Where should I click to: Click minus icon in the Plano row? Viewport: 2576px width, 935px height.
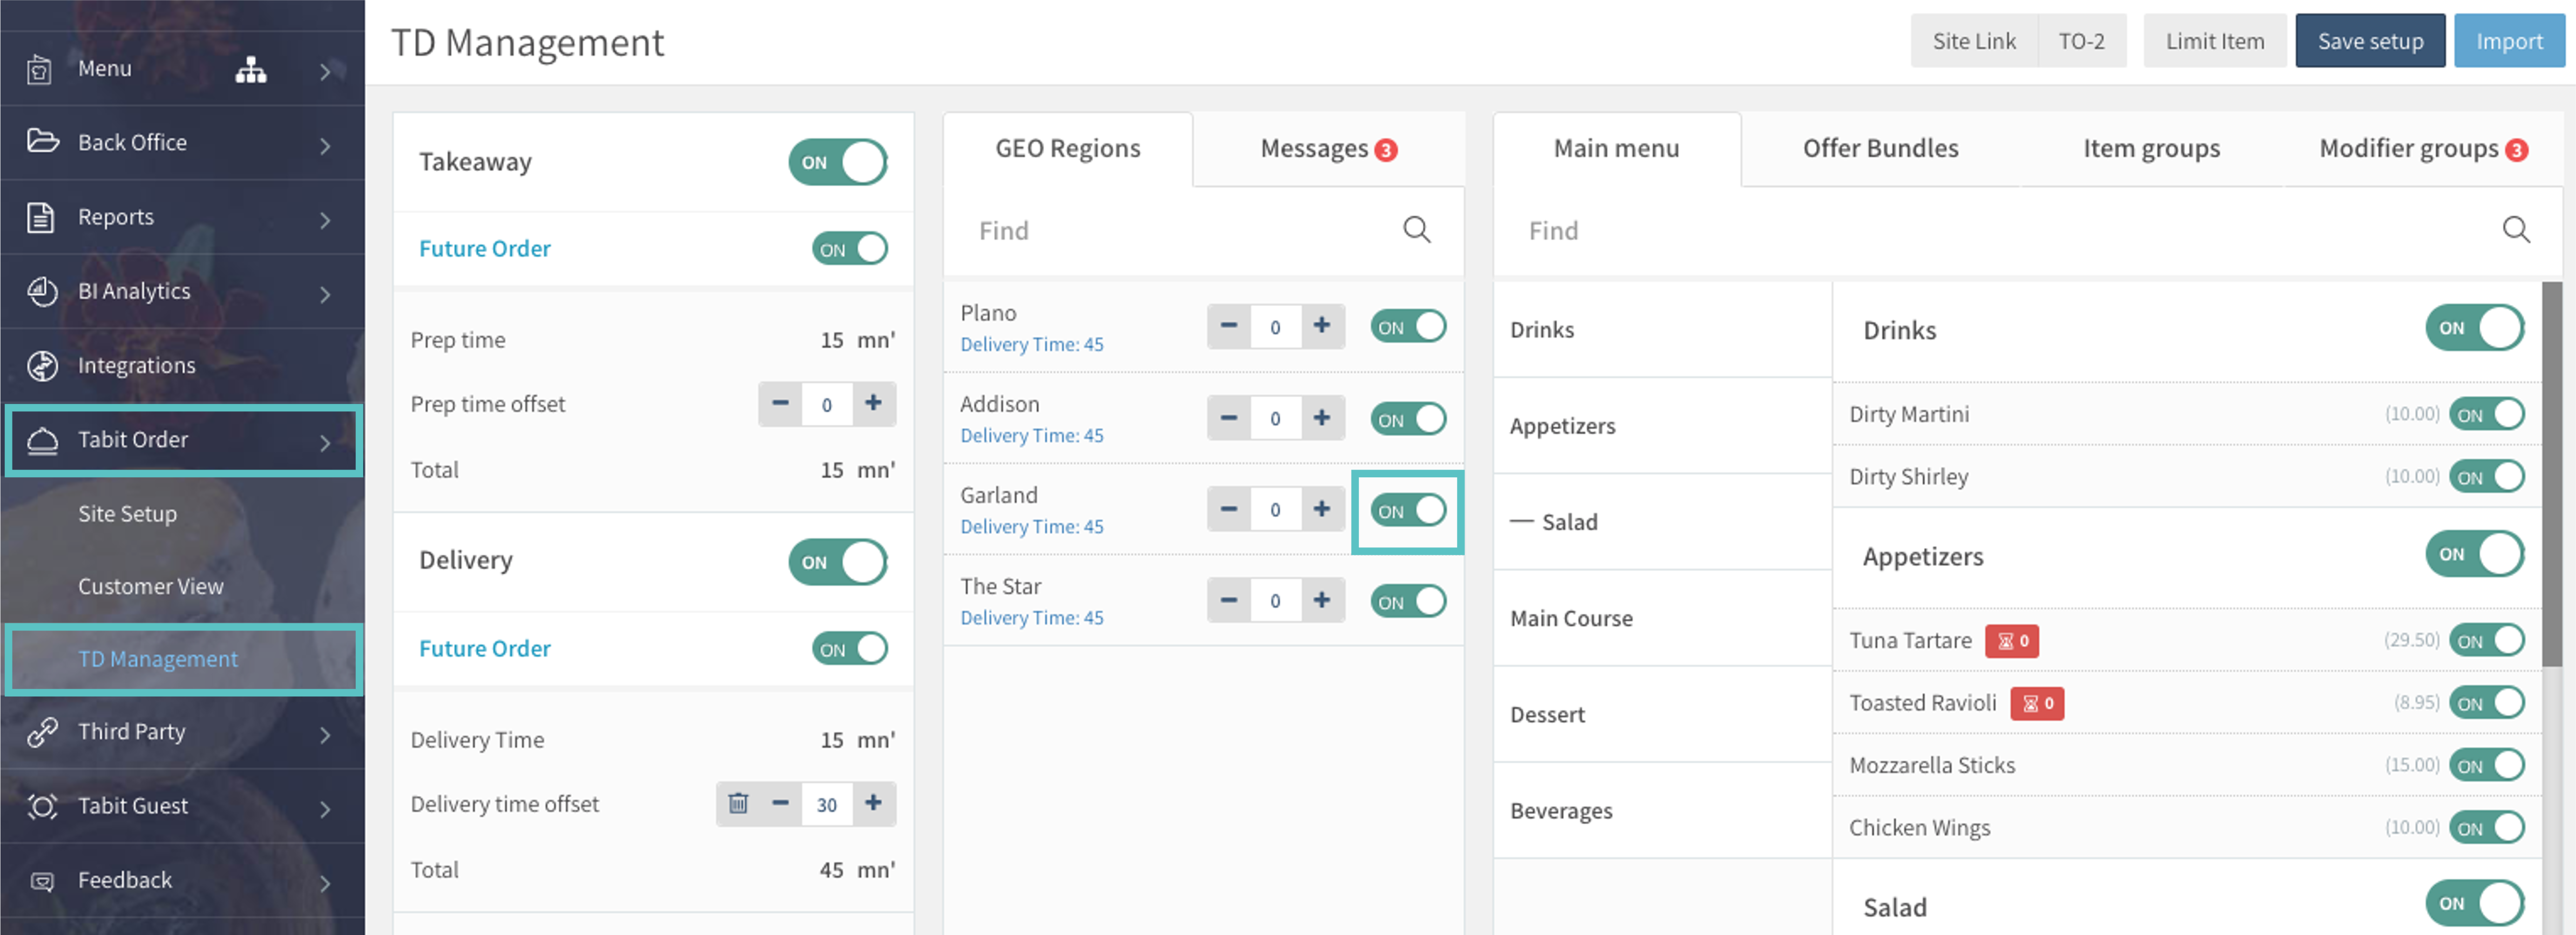1229,326
